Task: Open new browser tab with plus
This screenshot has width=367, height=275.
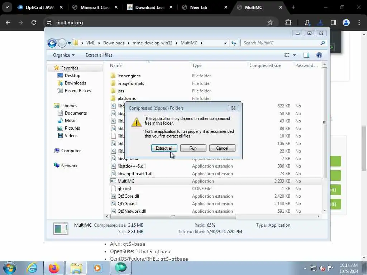Action: pyautogui.click(x=294, y=7)
